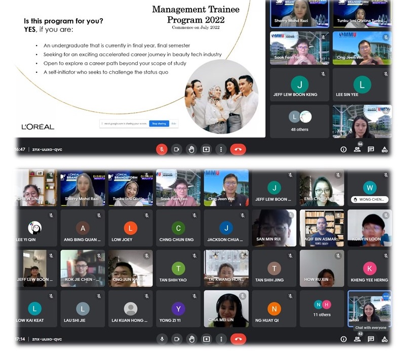The height and width of the screenshot is (351, 400).
Task: Open chat panel in slide-sharing meeting
Action: tap(371, 149)
